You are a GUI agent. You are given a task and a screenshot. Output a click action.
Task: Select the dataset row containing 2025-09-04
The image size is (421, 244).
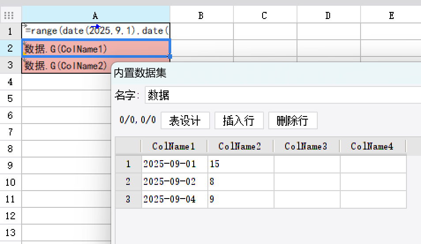(x=128, y=199)
